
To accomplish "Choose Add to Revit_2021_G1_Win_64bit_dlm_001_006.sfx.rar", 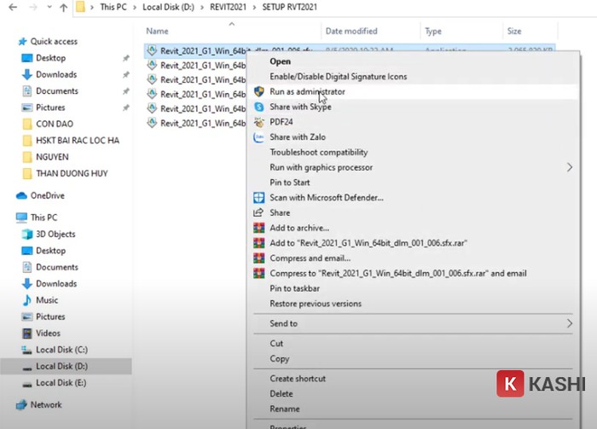I will pos(368,243).
